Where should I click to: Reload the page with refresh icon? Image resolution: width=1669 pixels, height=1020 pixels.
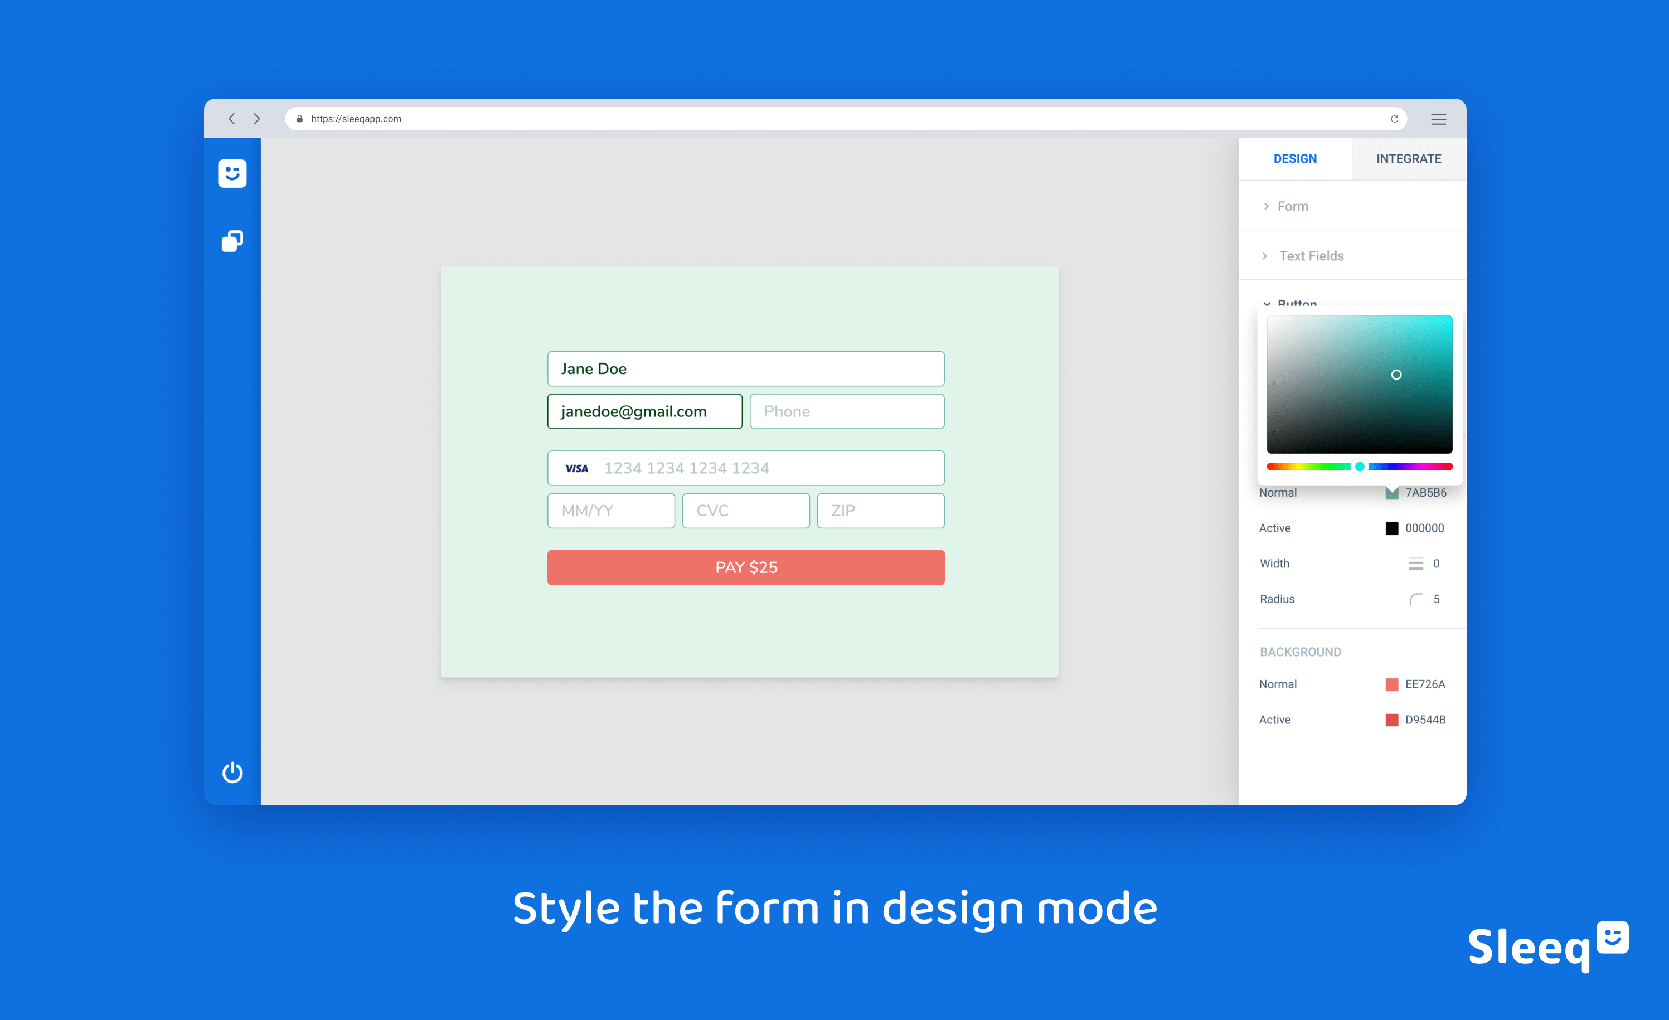(1394, 119)
